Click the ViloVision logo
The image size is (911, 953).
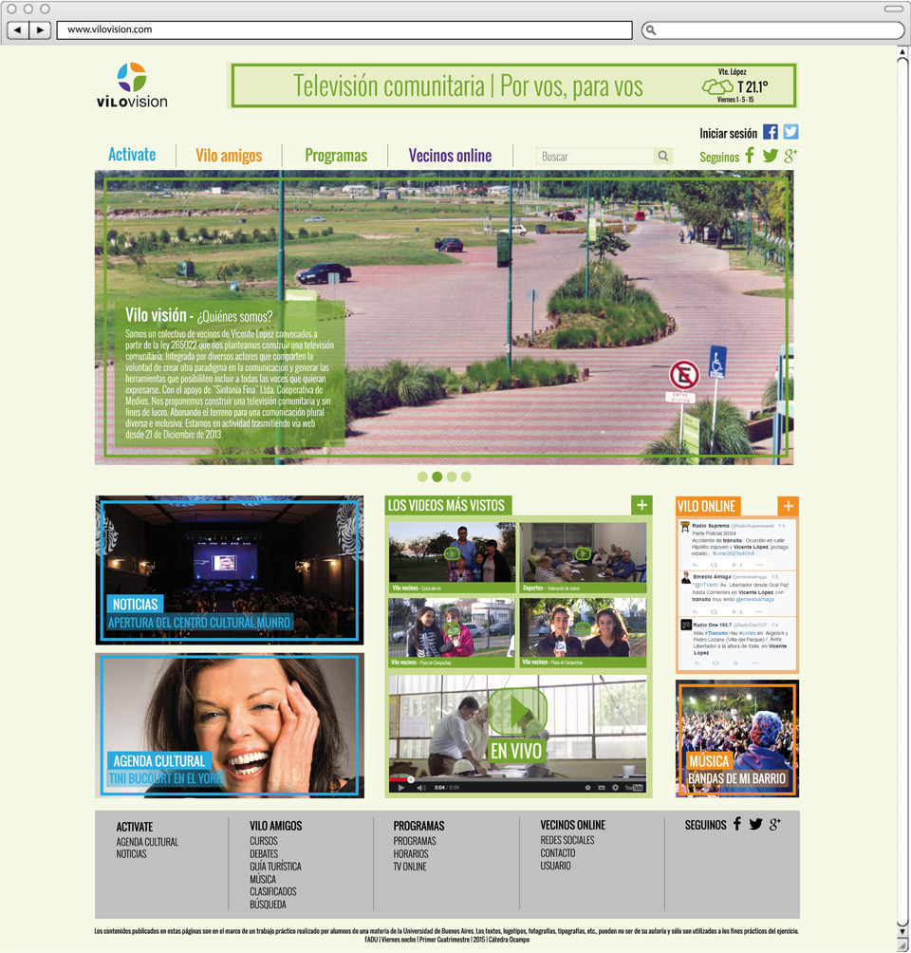click(x=132, y=85)
